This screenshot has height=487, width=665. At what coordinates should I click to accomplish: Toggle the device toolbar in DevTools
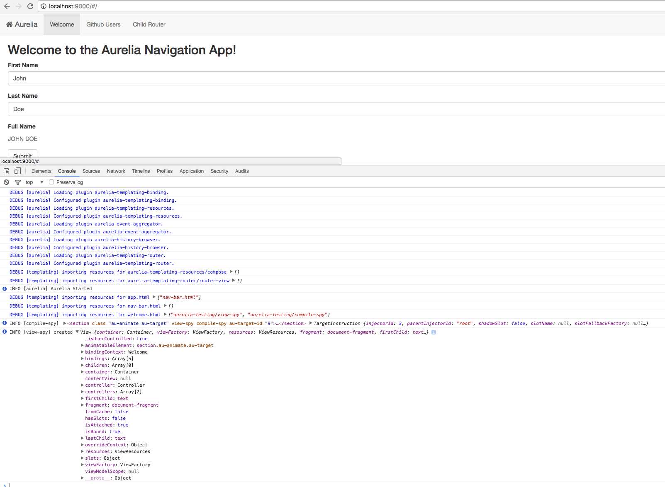[x=17, y=171]
